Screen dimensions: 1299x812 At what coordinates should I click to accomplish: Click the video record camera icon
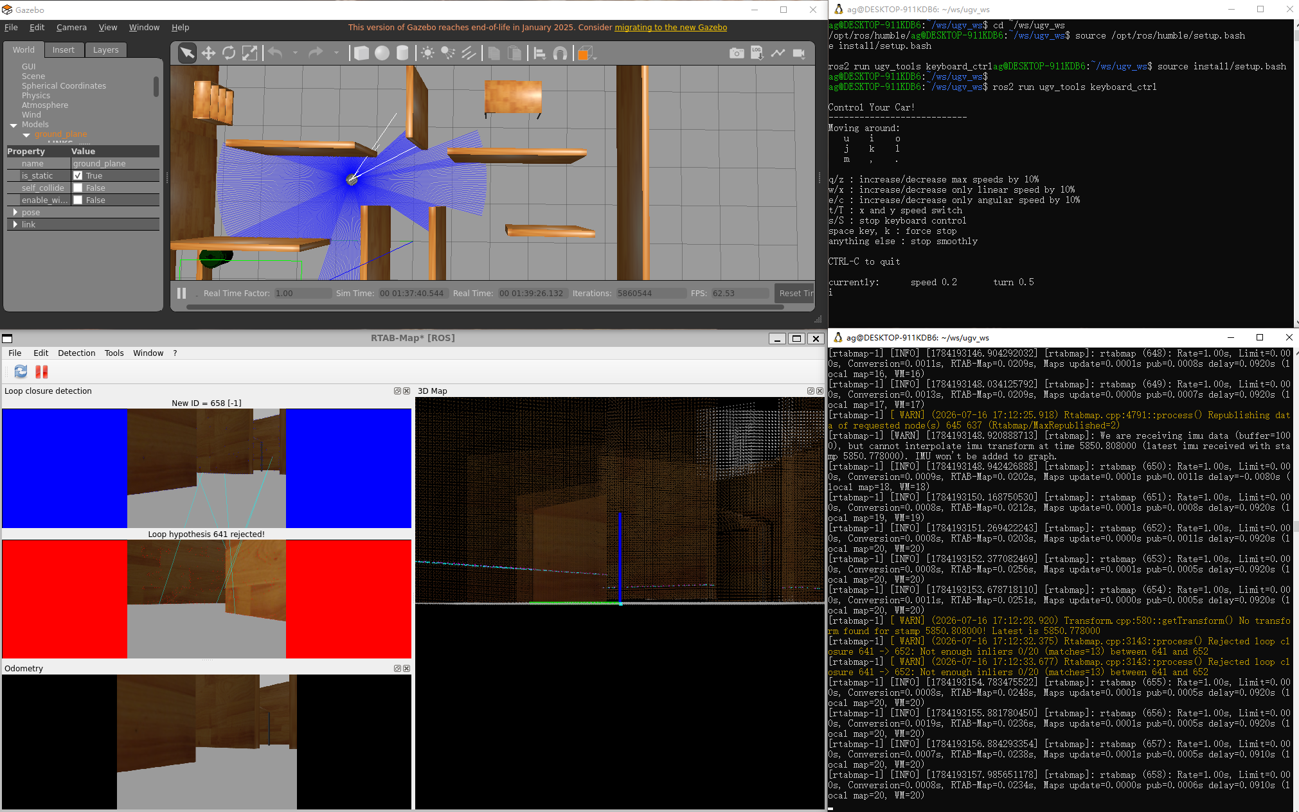coord(799,53)
